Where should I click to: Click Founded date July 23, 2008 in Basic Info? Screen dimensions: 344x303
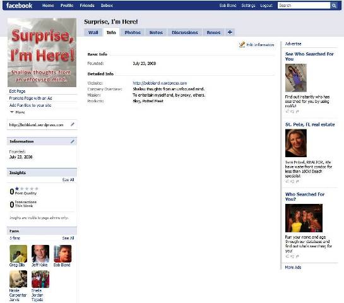click(144, 63)
